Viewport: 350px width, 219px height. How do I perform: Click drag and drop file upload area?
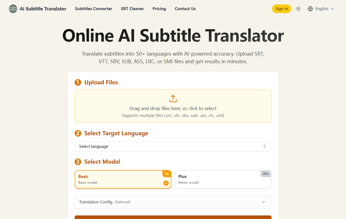pyautogui.click(x=173, y=106)
